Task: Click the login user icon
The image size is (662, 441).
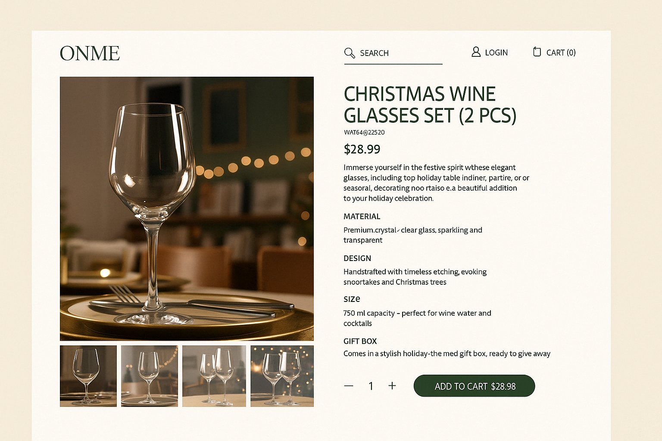Action: pos(476,52)
